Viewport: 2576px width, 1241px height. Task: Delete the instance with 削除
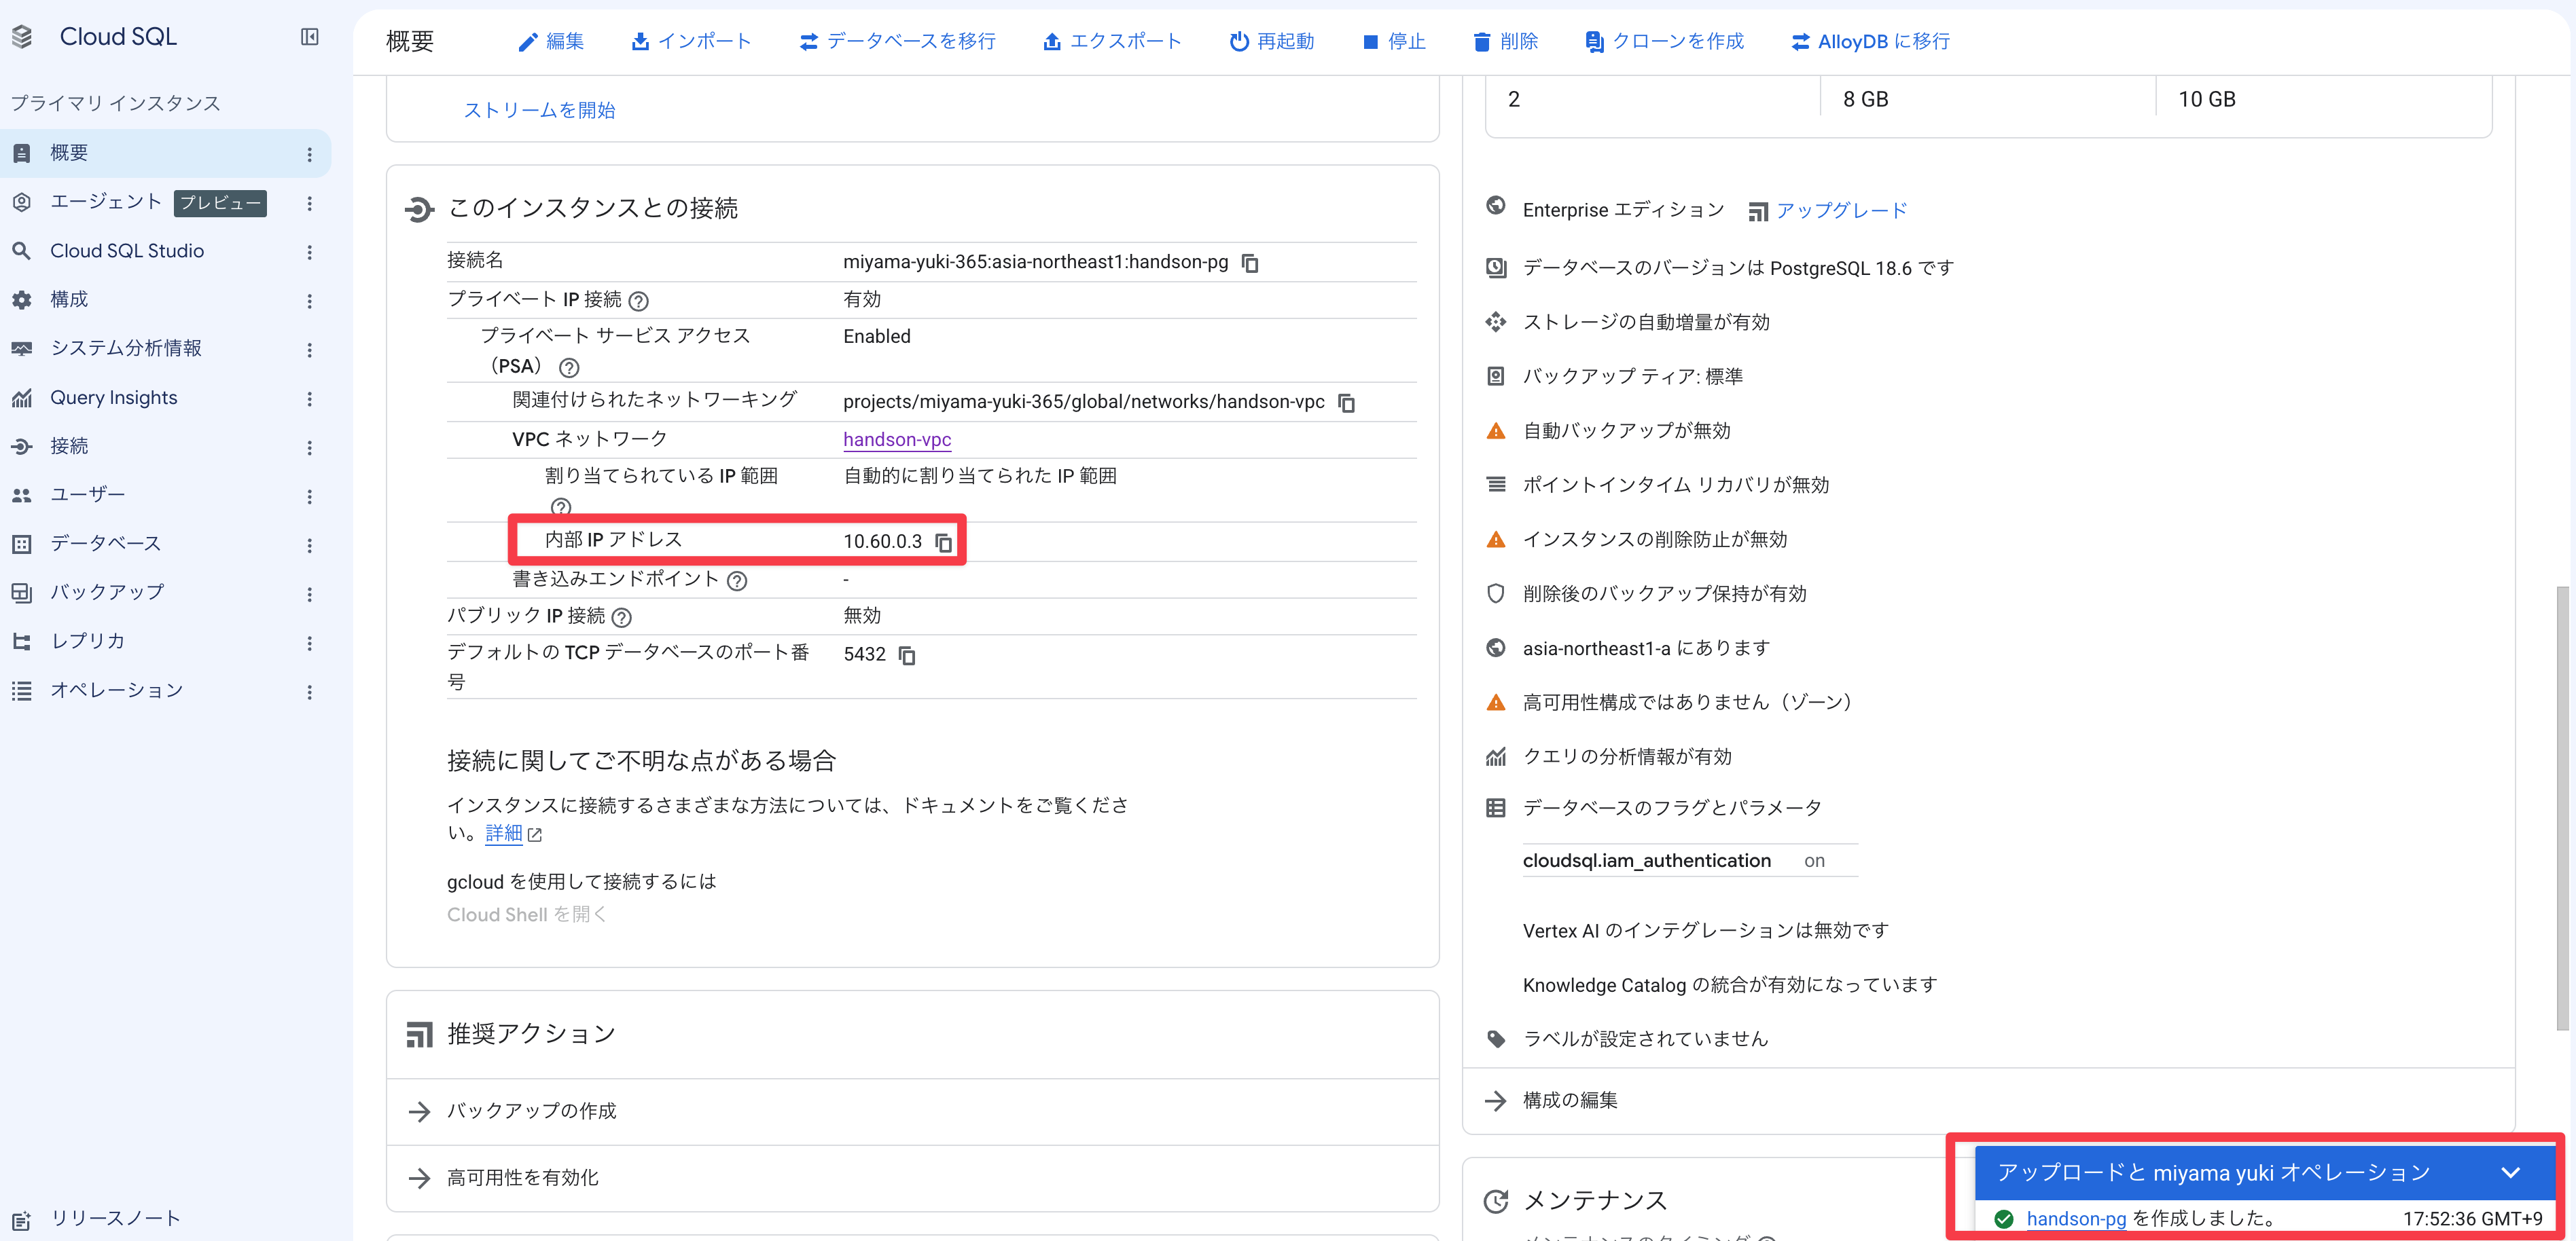tap(1506, 41)
